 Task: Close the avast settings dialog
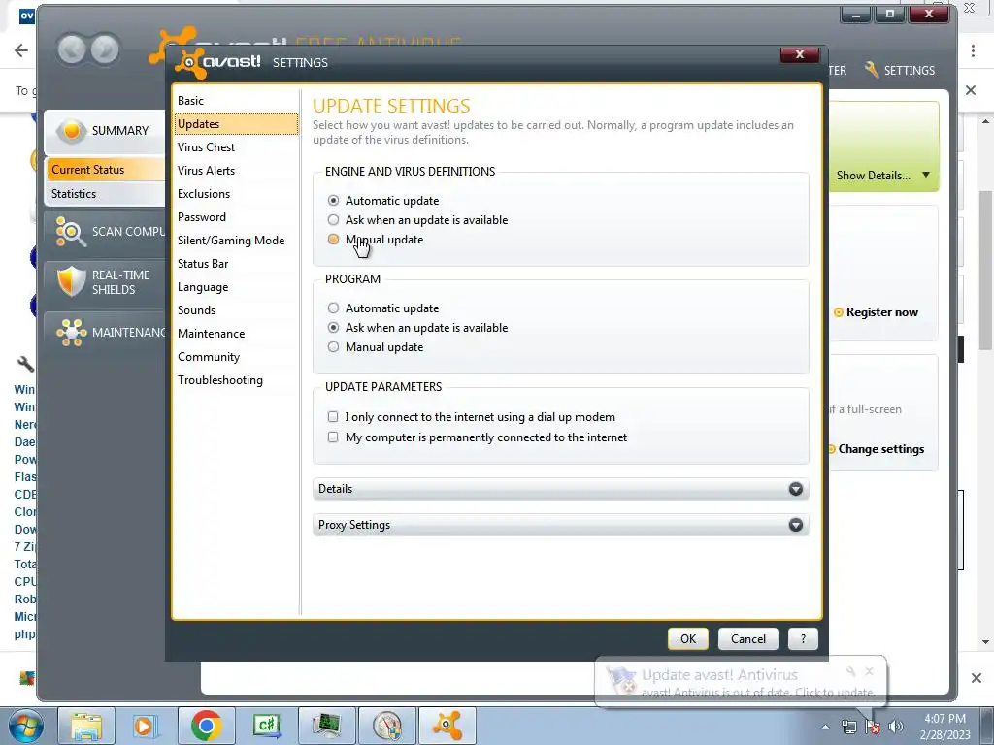pyautogui.click(x=800, y=54)
